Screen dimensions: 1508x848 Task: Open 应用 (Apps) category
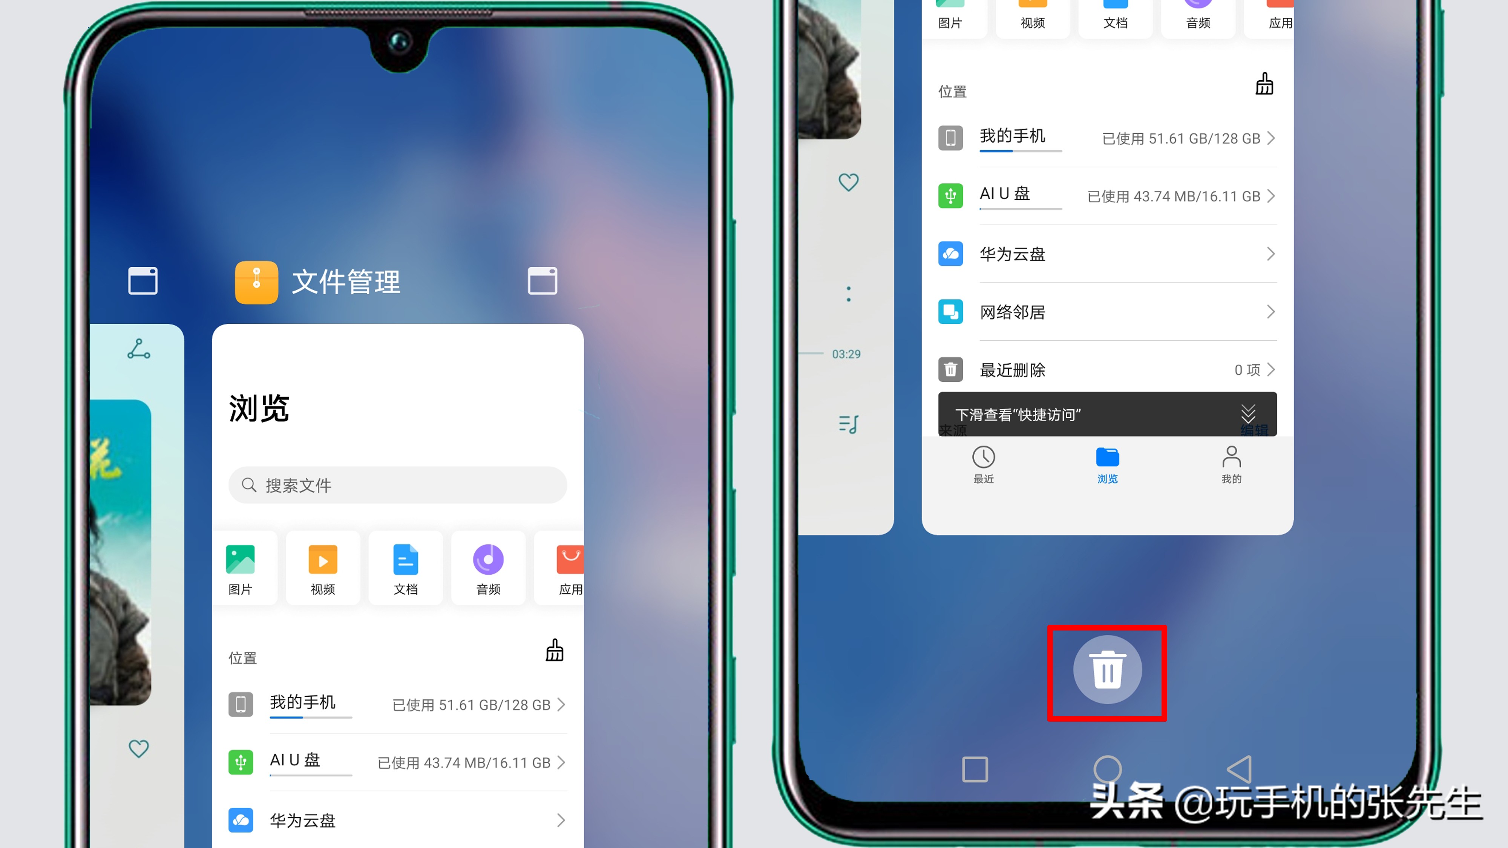point(571,569)
